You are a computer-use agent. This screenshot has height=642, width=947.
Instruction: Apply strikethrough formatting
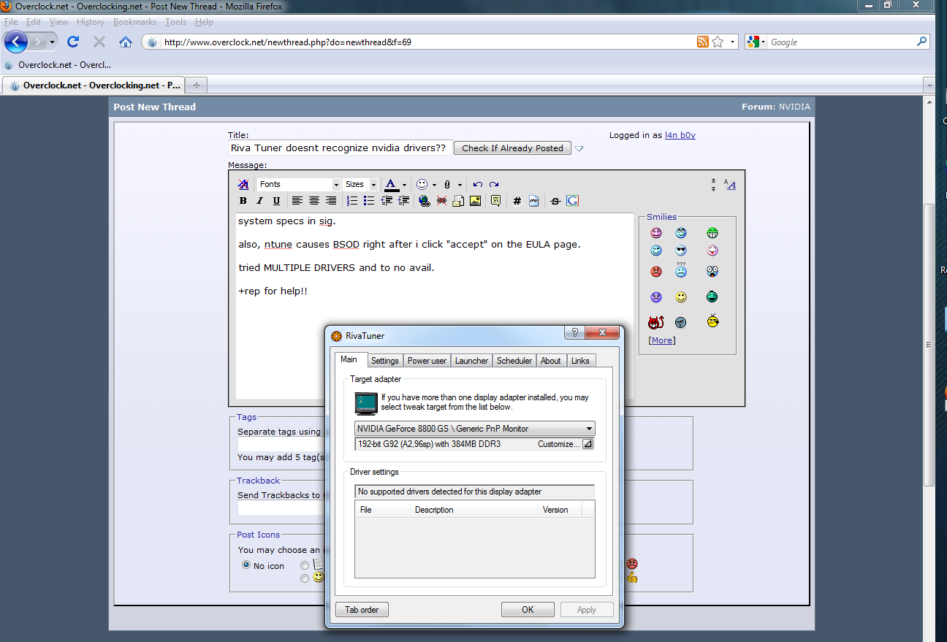tap(555, 201)
